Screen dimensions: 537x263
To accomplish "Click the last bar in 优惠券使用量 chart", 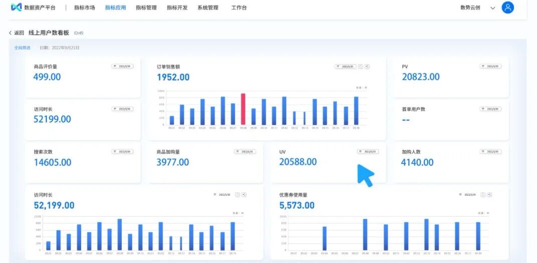I will click(478, 236).
